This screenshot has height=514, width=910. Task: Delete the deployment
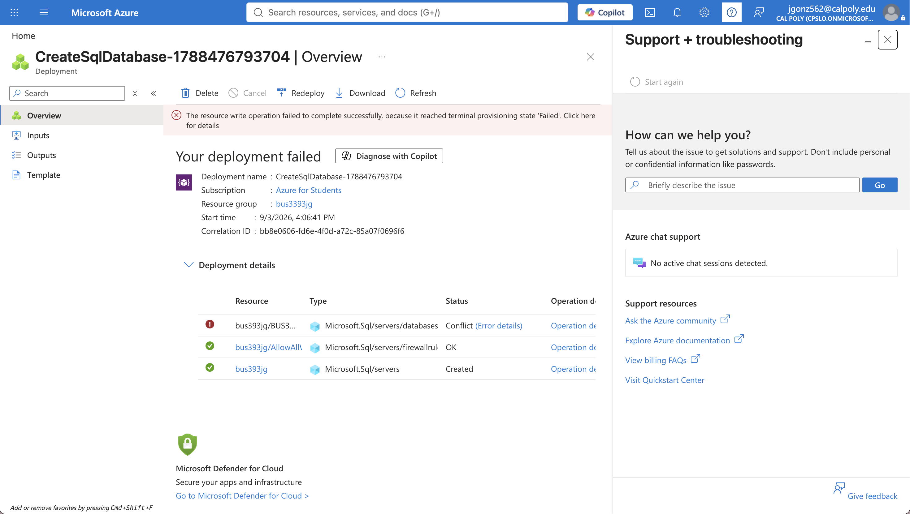pyautogui.click(x=200, y=93)
